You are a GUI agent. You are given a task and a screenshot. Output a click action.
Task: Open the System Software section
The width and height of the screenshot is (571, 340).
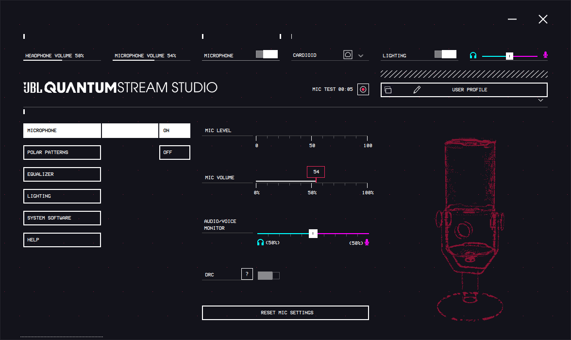62,218
